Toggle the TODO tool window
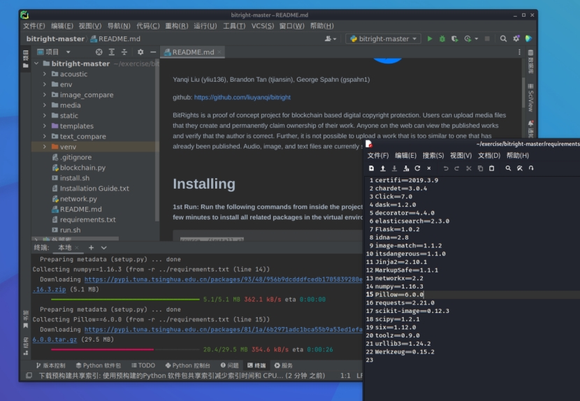 pos(143,365)
